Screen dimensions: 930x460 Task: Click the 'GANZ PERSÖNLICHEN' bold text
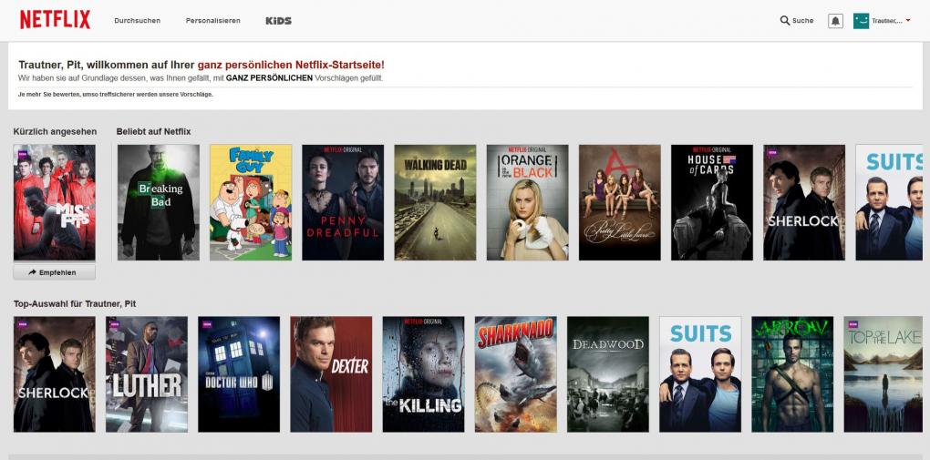pyautogui.click(x=269, y=78)
